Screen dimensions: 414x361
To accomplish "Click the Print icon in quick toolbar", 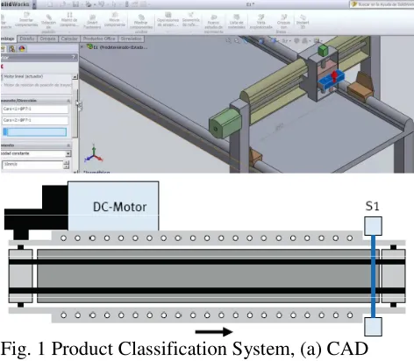I will 88,4.
